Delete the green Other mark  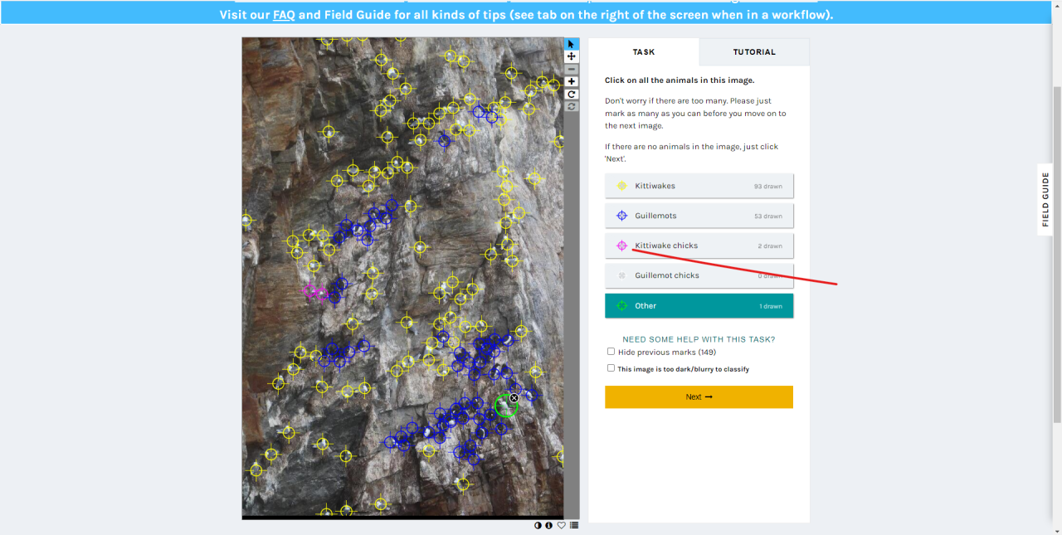(514, 398)
